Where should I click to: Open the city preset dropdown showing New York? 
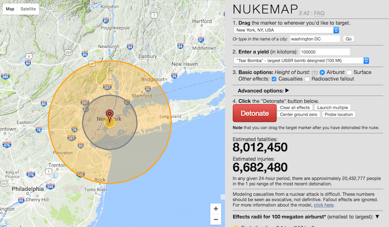[286, 30]
